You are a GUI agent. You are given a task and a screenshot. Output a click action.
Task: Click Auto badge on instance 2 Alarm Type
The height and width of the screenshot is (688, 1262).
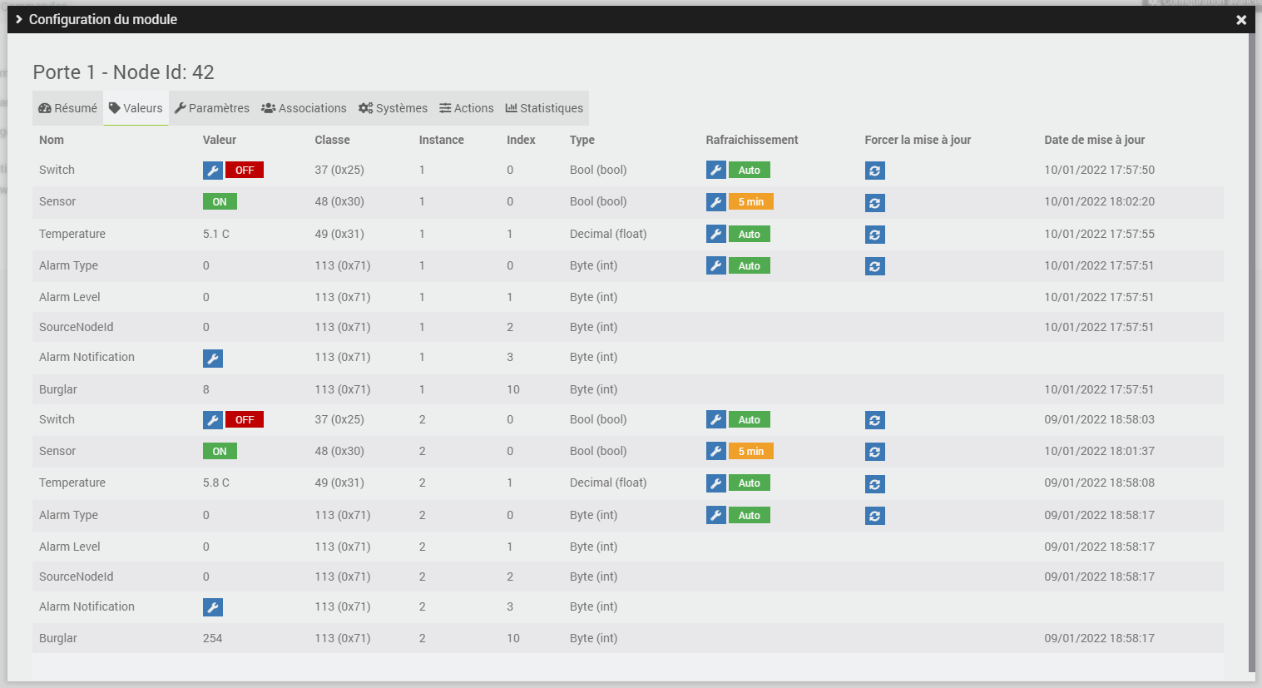coord(750,516)
